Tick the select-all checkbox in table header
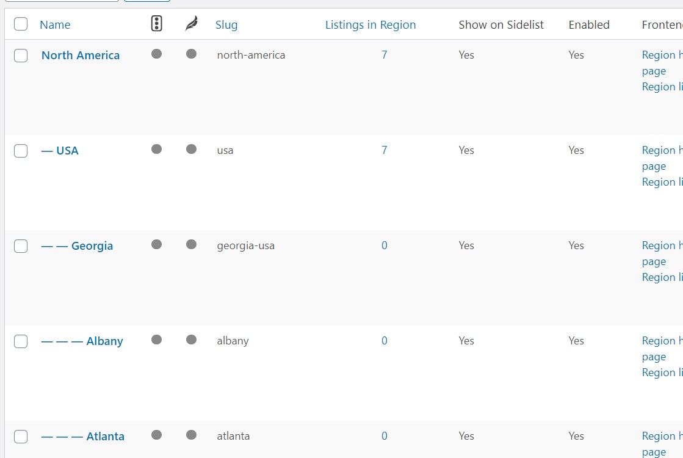 [21, 24]
